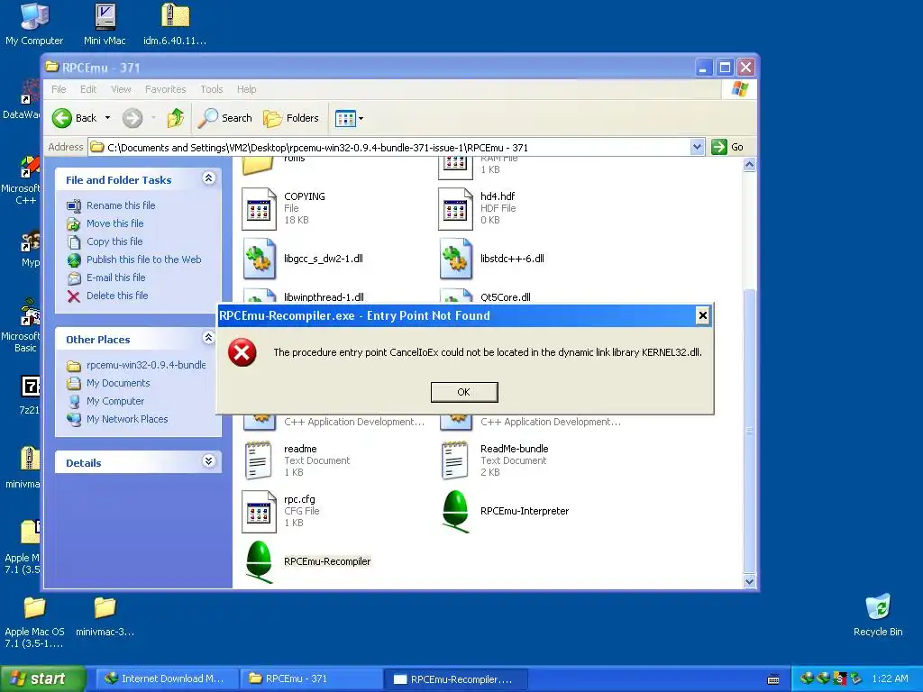Select the rpc.cfg file icon
Screen dimensions: 923x692
click(259, 512)
